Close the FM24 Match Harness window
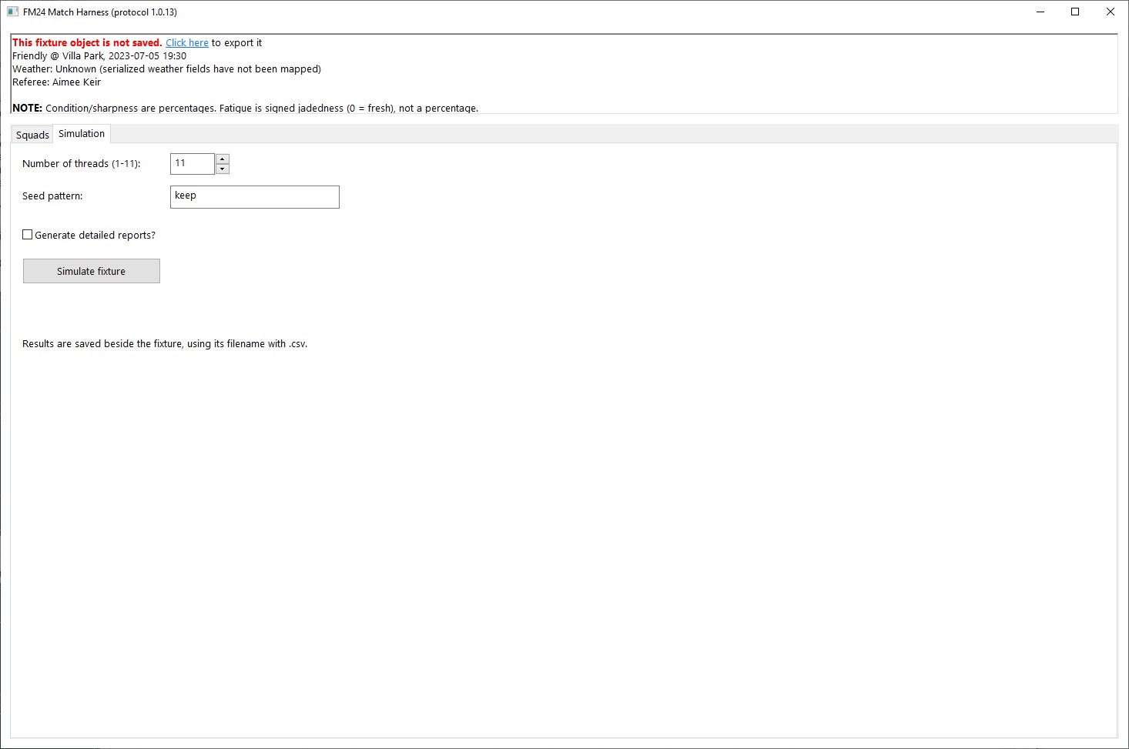This screenshot has width=1129, height=749. [x=1111, y=12]
